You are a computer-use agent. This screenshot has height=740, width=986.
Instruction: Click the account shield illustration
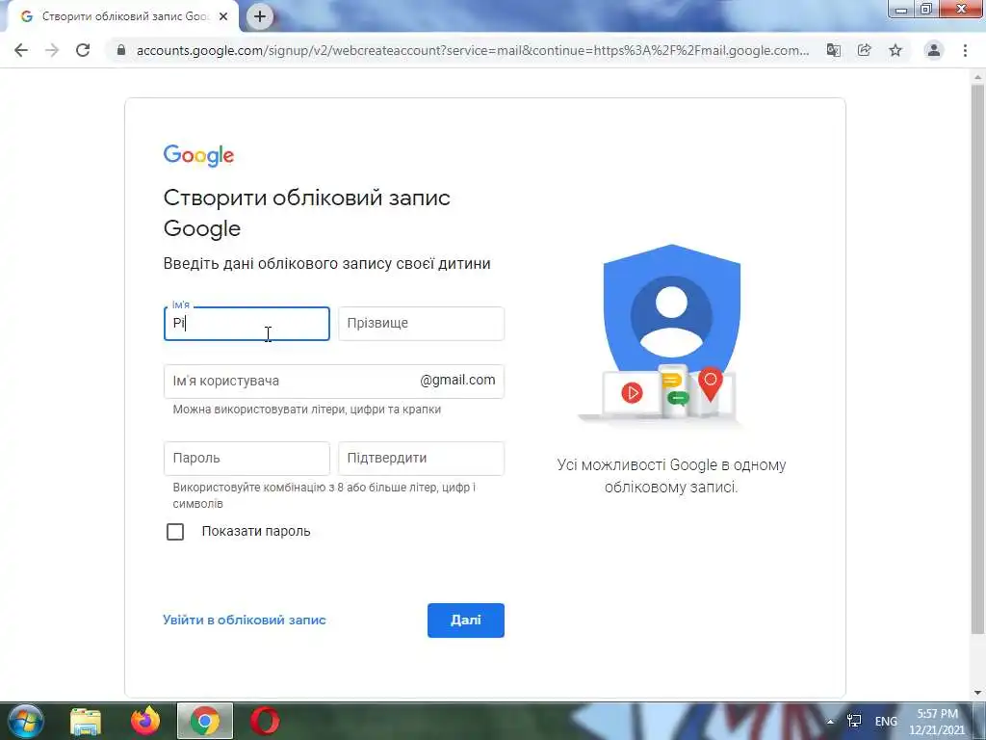(671, 334)
